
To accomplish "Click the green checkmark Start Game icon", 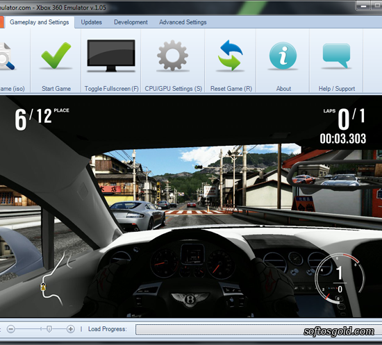I will [56, 56].
